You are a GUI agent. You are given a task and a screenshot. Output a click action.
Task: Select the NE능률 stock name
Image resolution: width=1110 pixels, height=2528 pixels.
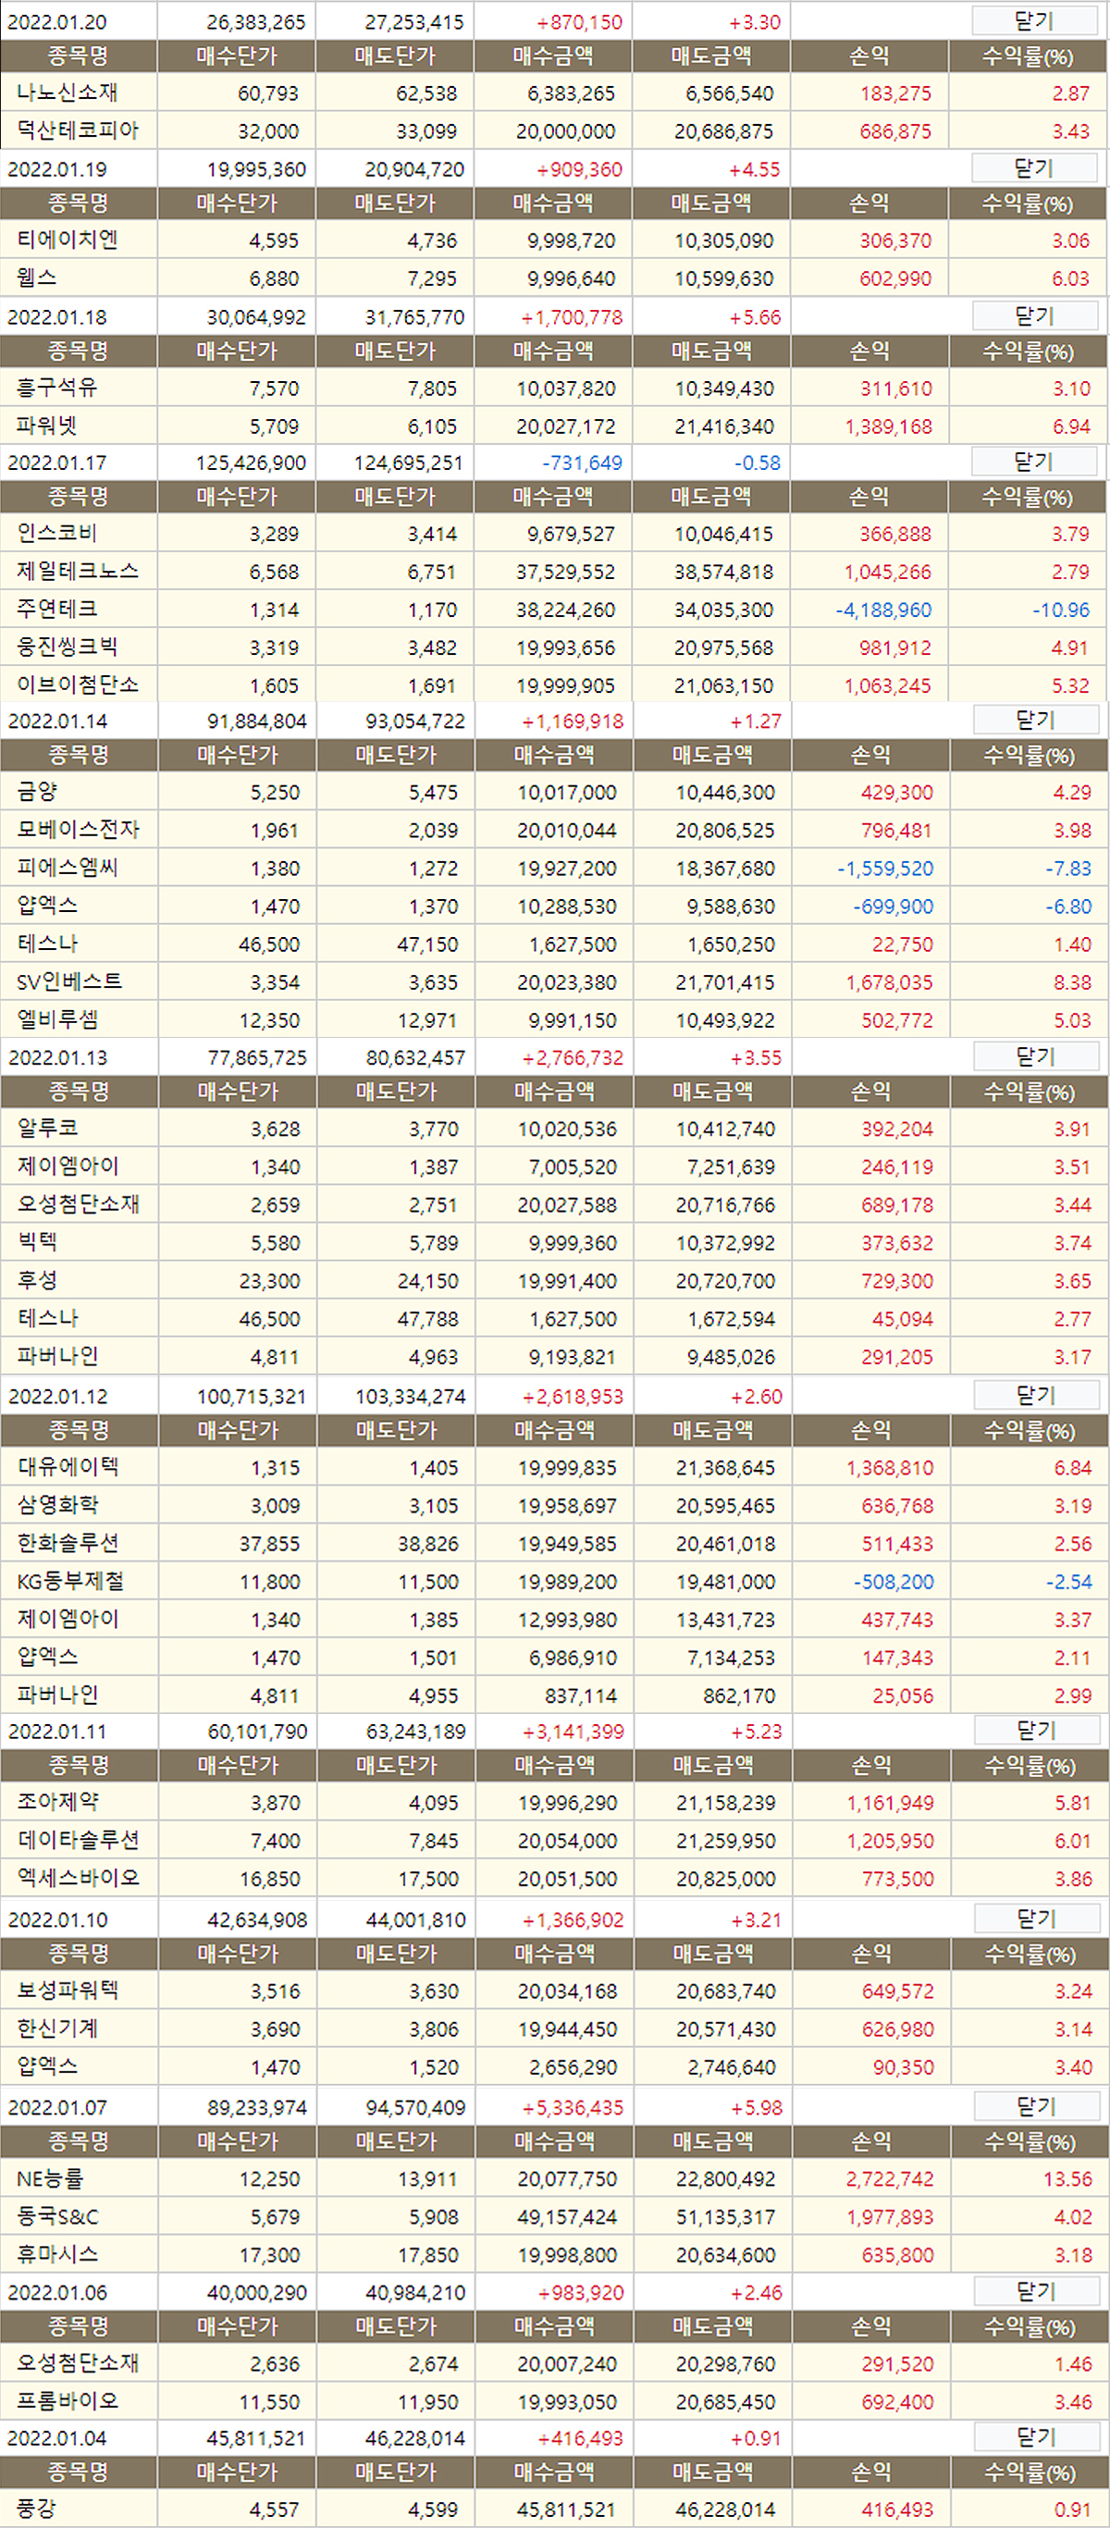[50, 2178]
